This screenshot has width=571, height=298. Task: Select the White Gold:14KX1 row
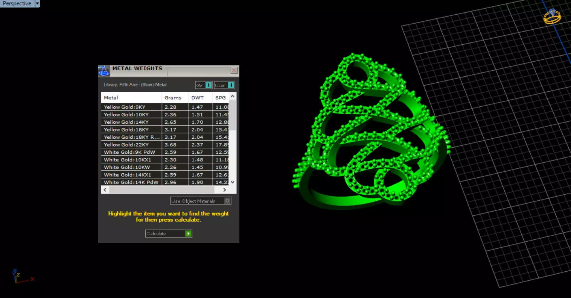[x=165, y=175]
